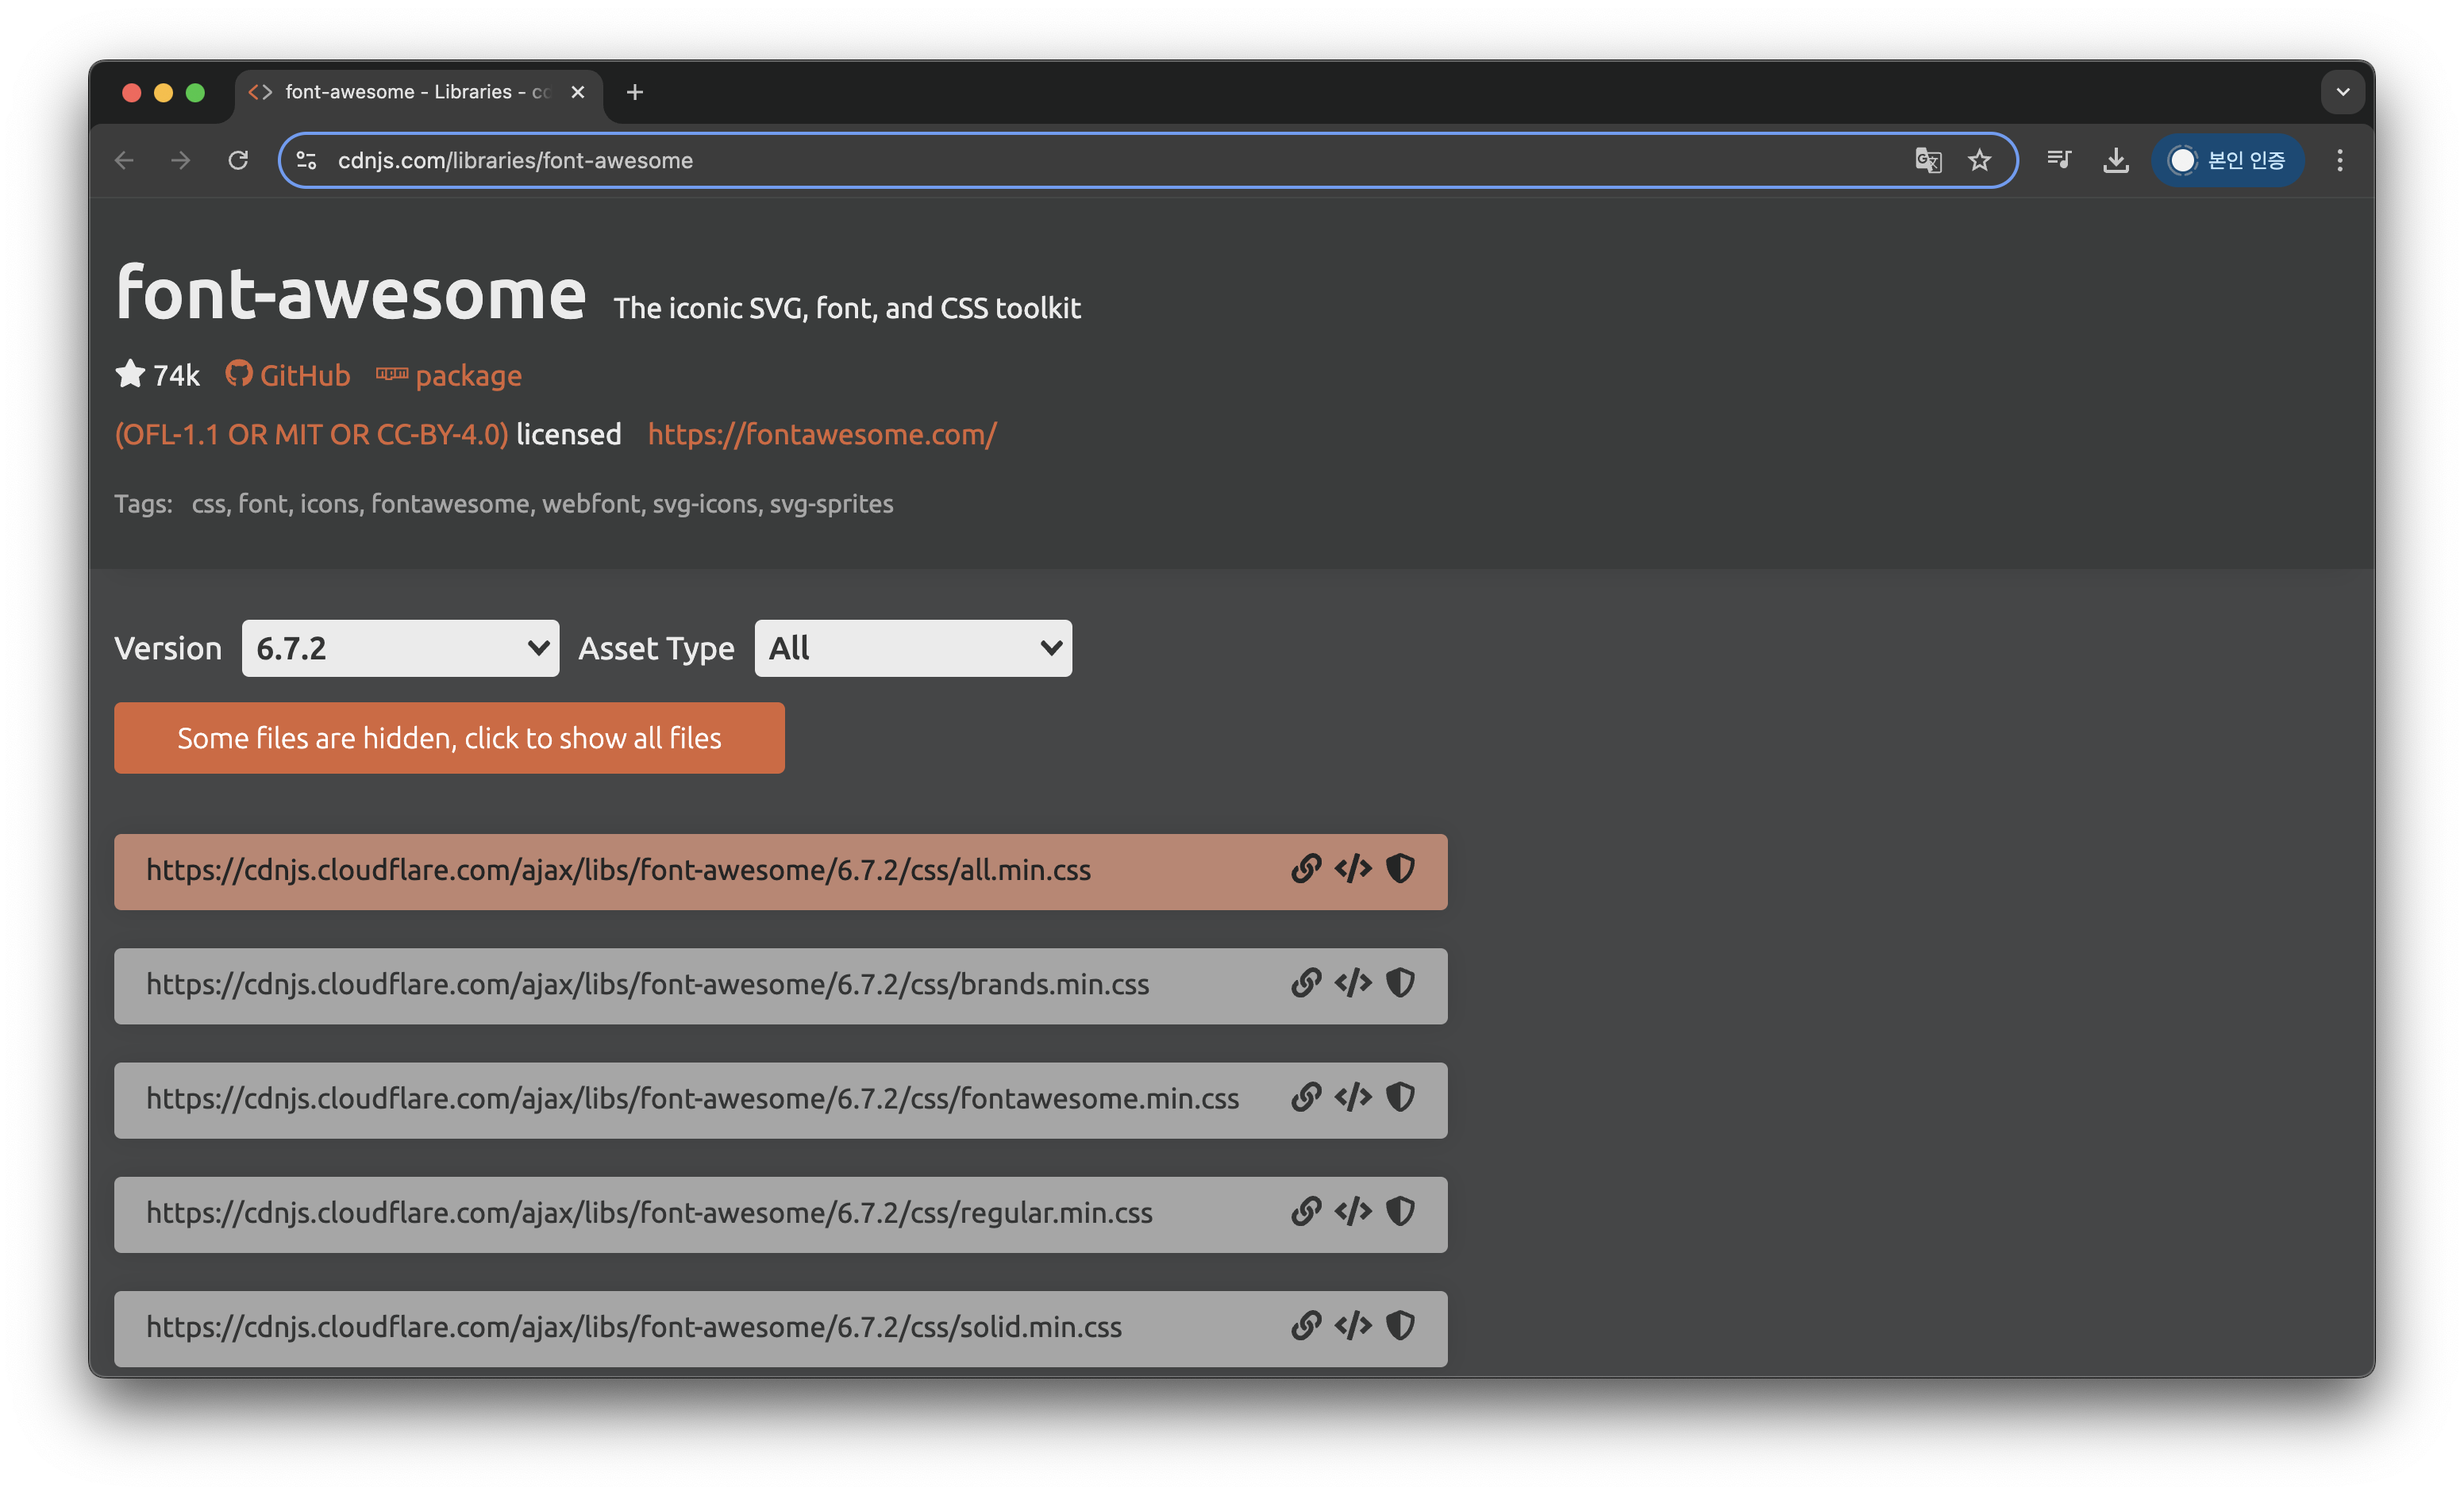Select the regular.min.css URL row

tap(781, 1214)
